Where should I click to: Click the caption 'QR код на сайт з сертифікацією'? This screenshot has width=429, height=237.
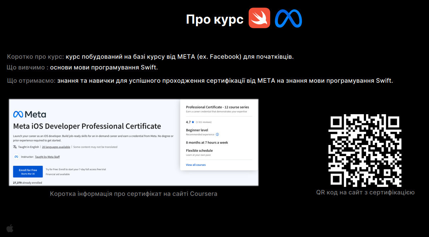[x=365, y=192]
